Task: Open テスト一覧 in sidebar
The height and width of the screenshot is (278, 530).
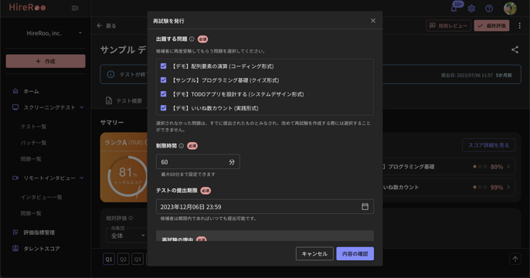Action: [x=33, y=127]
